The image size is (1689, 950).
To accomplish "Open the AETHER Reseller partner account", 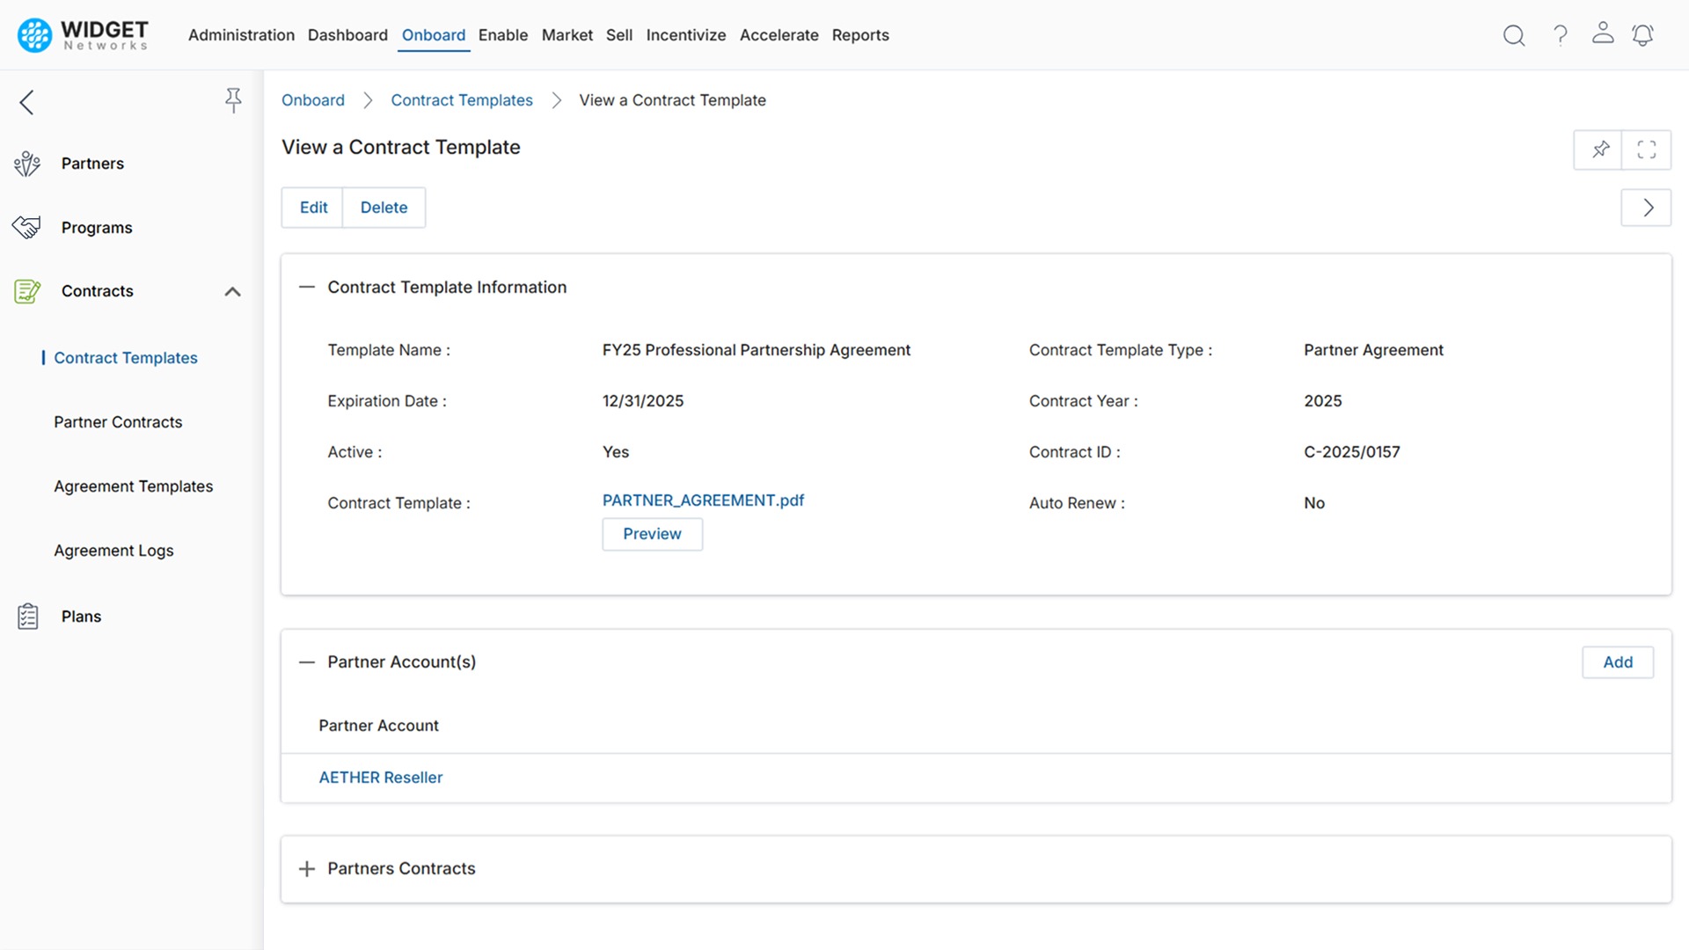I will click(x=381, y=778).
